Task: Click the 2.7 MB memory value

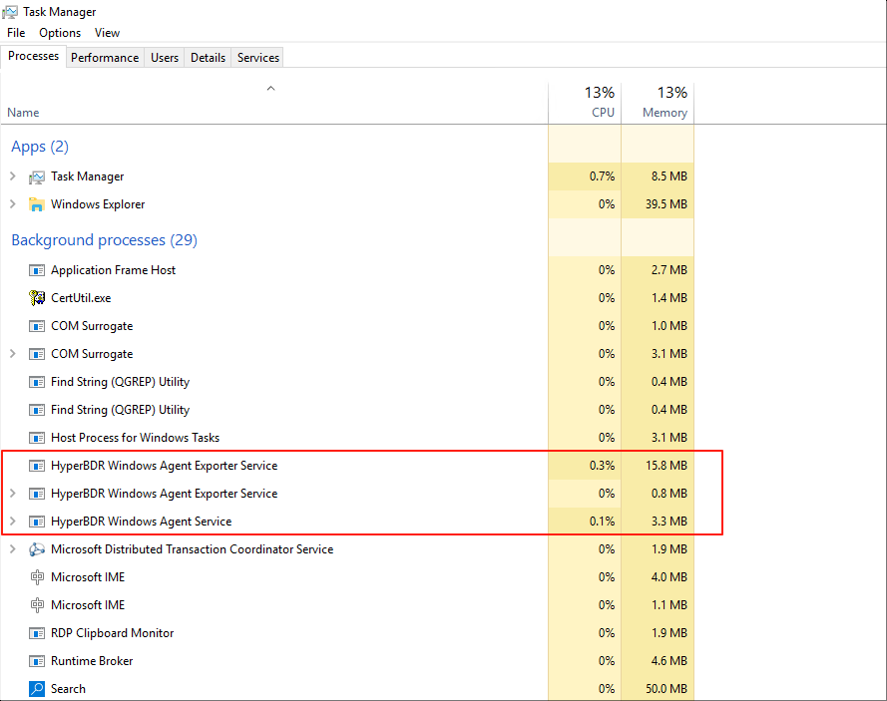Action: 669,270
